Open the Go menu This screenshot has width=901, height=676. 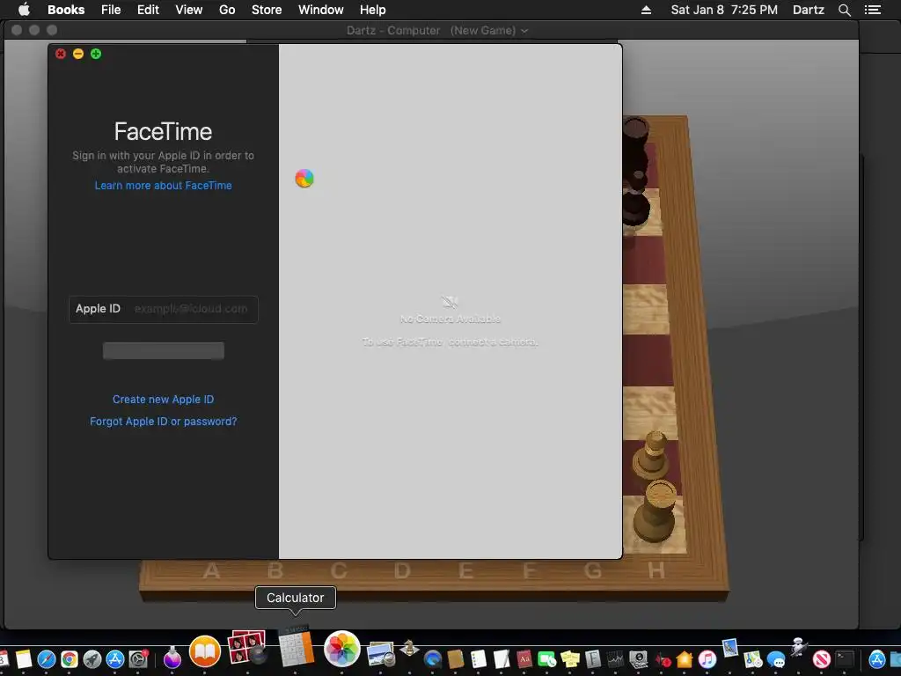pos(227,10)
